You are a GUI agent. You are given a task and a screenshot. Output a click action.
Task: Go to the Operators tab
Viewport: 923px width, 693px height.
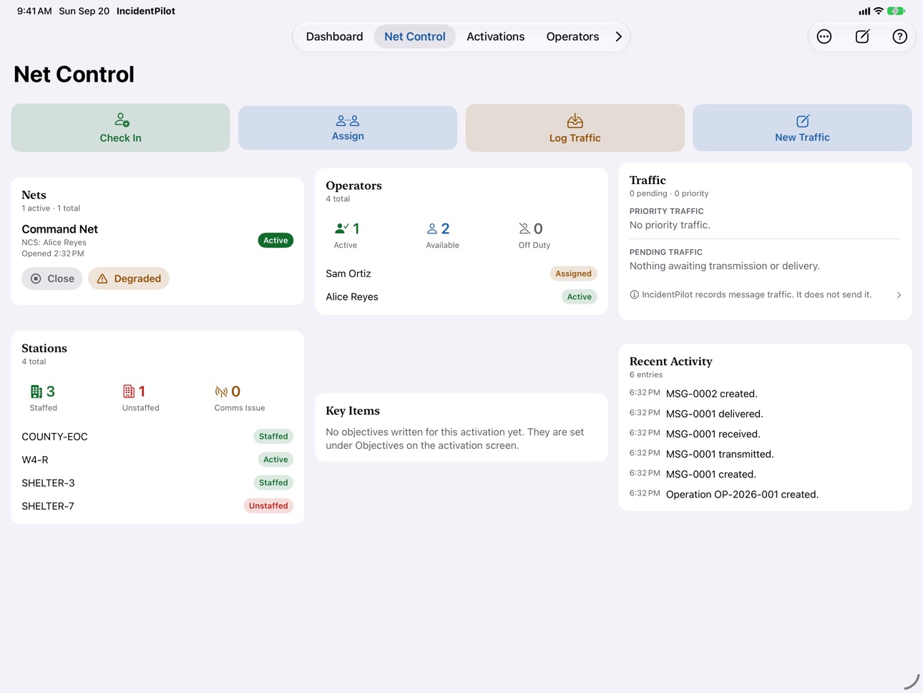(572, 37)
